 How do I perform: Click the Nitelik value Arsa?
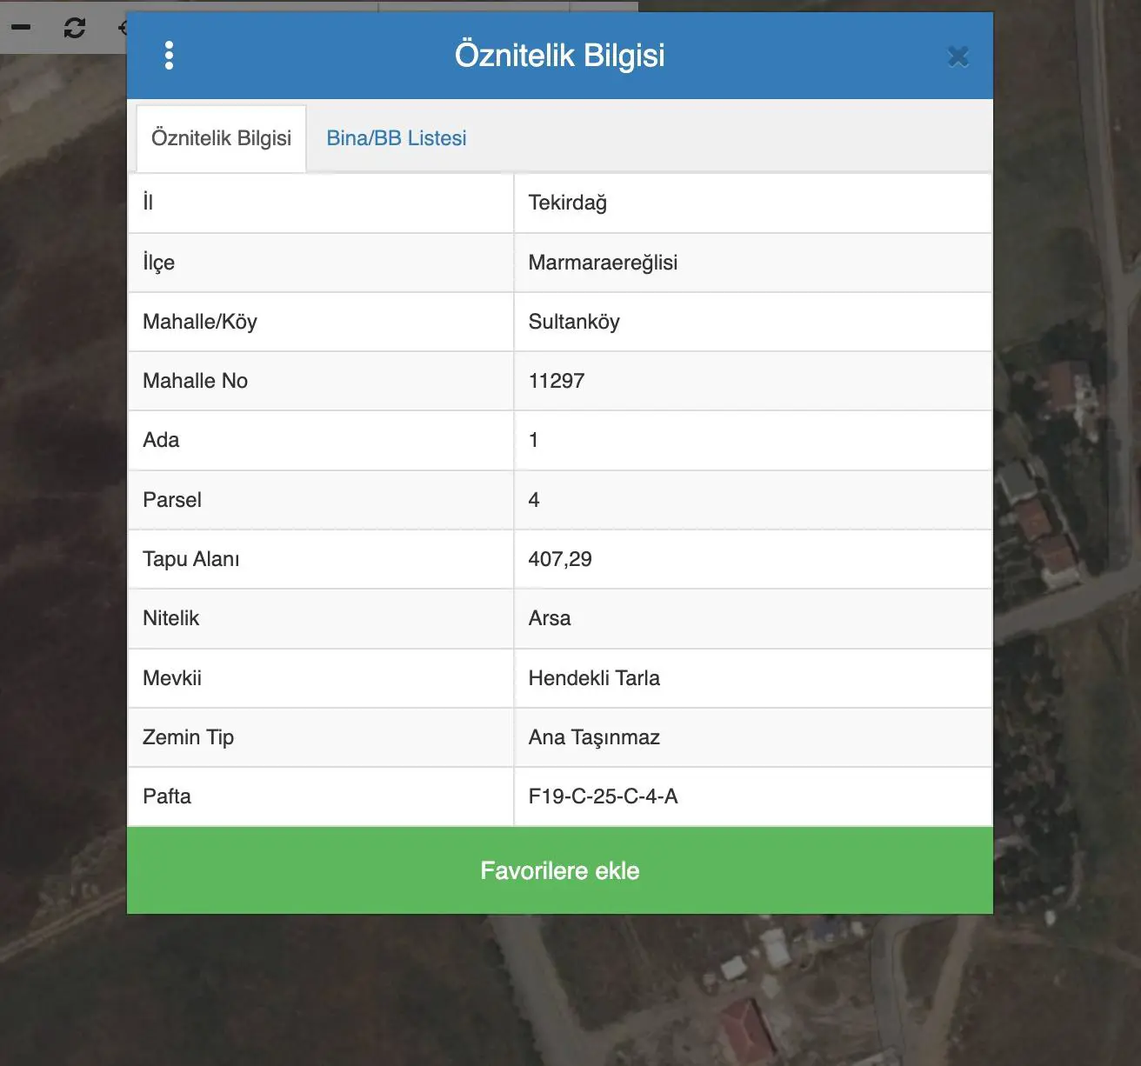point(550,618)
